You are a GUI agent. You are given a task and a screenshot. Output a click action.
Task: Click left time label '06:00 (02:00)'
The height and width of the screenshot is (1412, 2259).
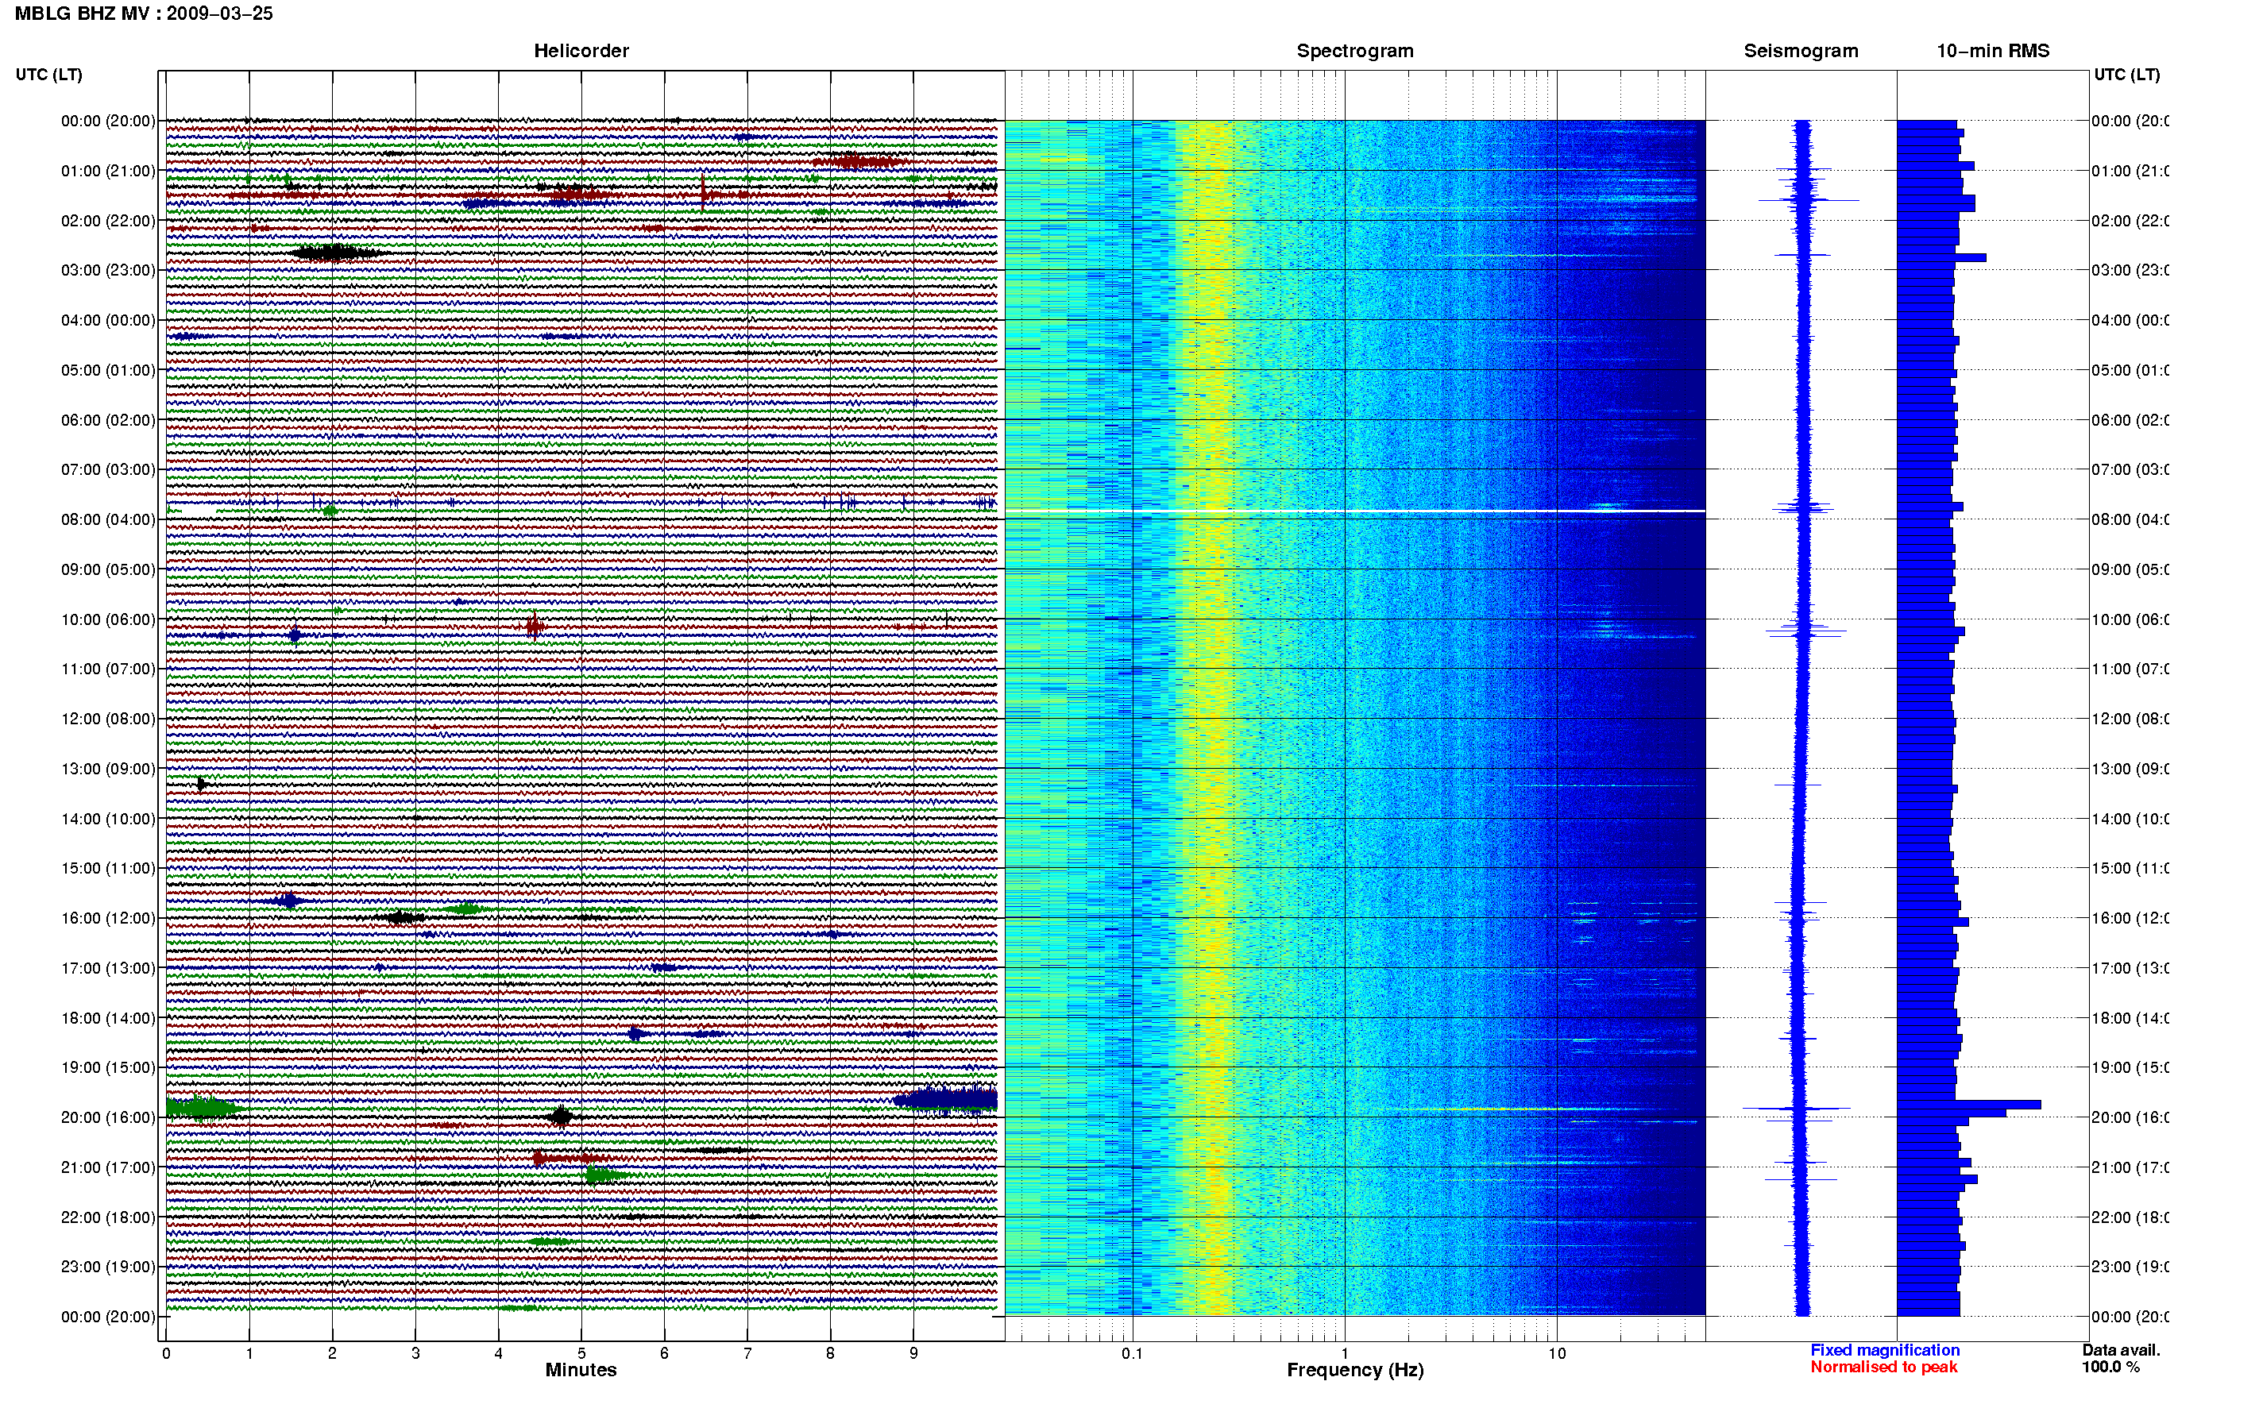pyautogui.click(x=108, y=420)
